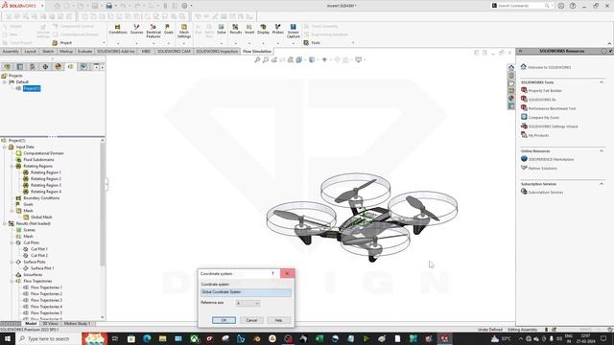Switch to the Sketch ribbon tab
The height and width of the screenshot is (345, 614).
(48, 51)
